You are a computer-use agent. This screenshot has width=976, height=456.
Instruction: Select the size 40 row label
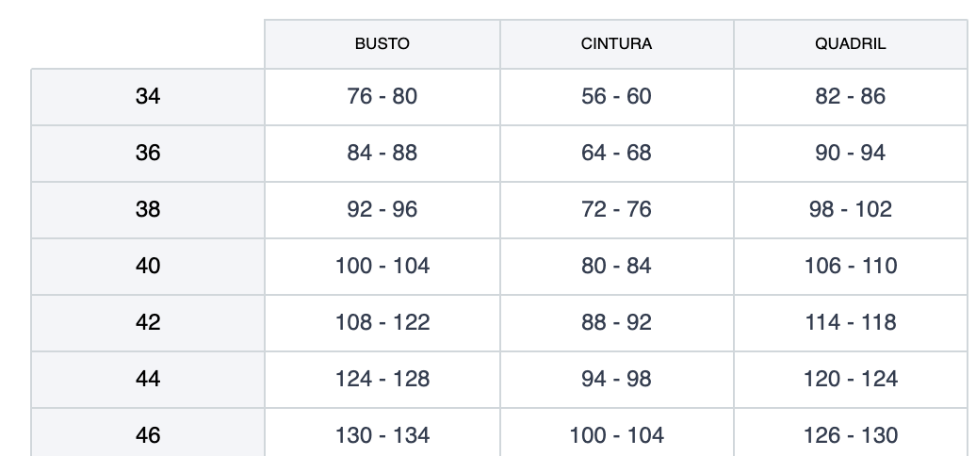(x=148, y=266)
